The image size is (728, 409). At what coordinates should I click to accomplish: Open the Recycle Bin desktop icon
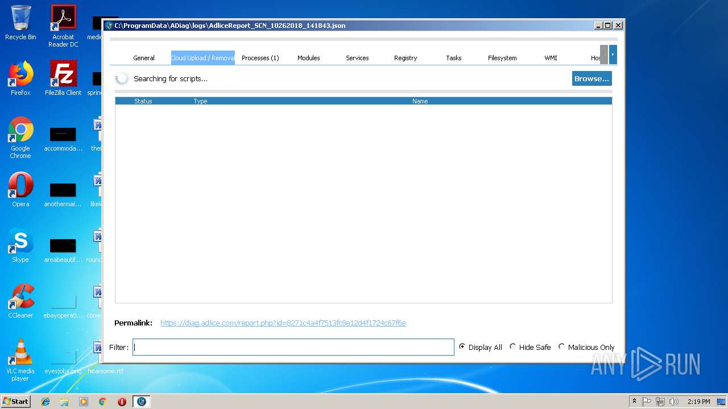[20, 23]
